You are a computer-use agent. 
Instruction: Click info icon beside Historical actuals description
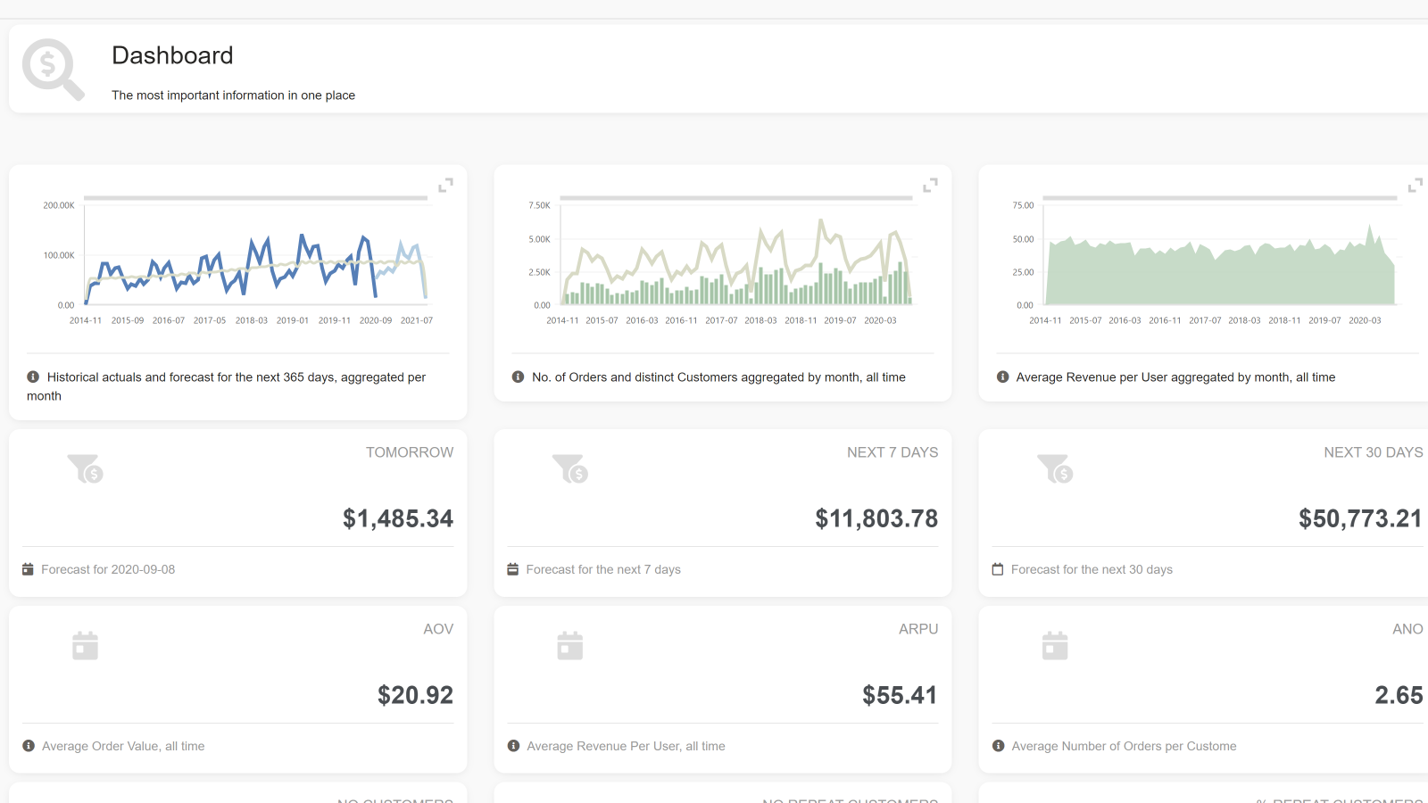click(x=33, y=377)
